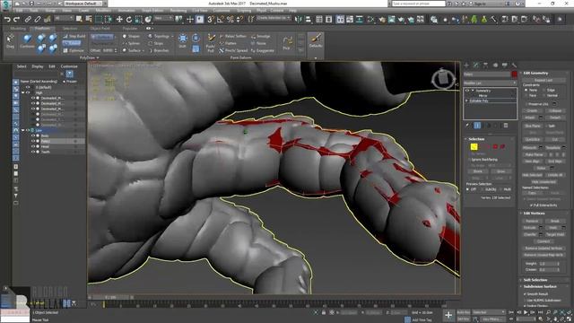574x323 pixels.
Task: Click the Undo arrow icon
Action: (7, 19)
